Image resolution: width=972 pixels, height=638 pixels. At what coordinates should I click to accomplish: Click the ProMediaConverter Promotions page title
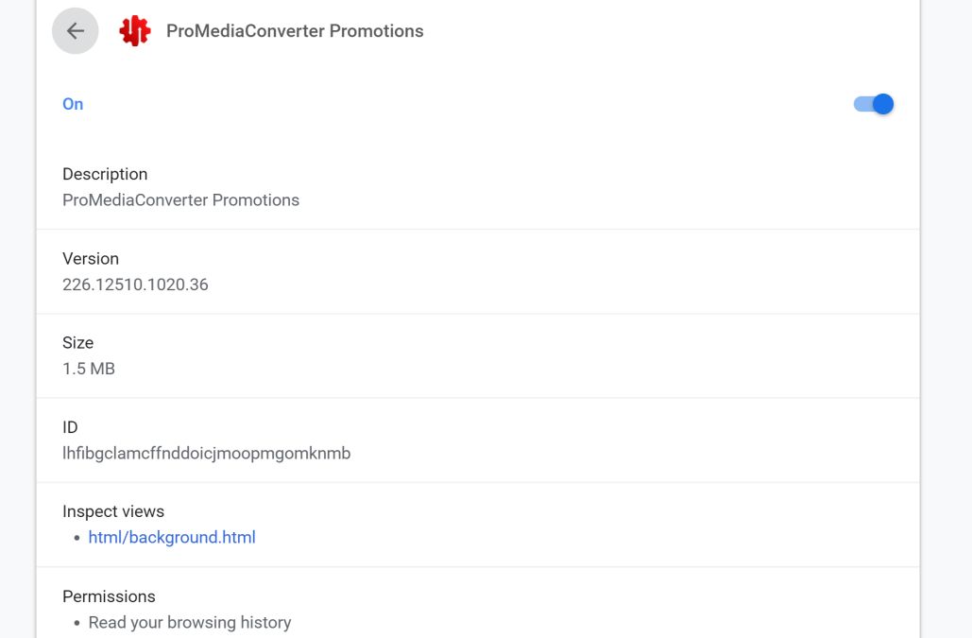295,31
